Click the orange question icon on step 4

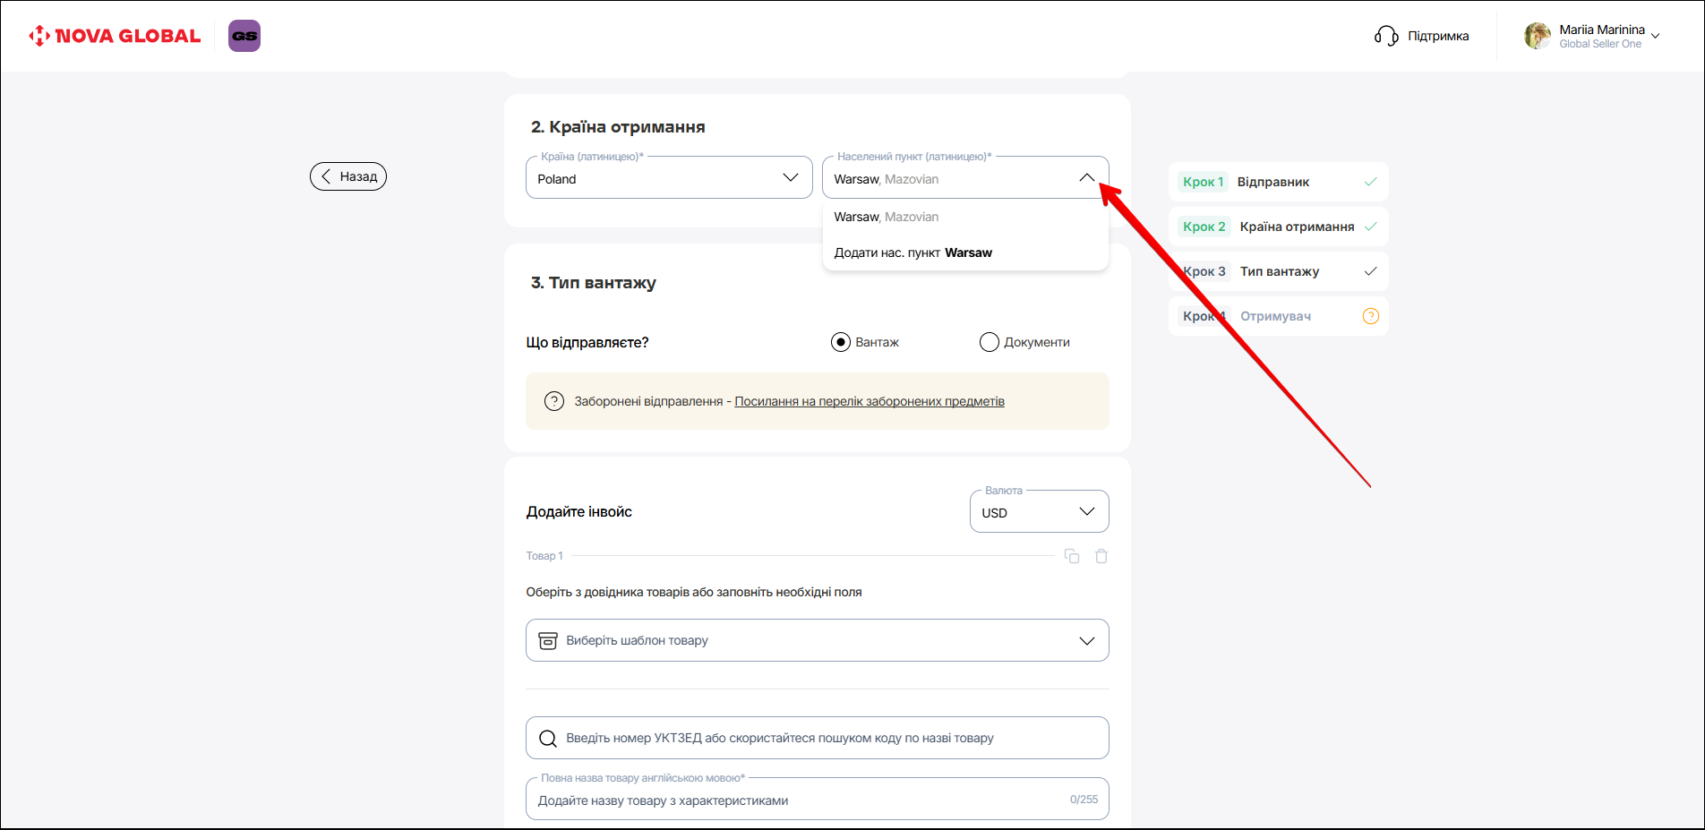coord(1370,316)
